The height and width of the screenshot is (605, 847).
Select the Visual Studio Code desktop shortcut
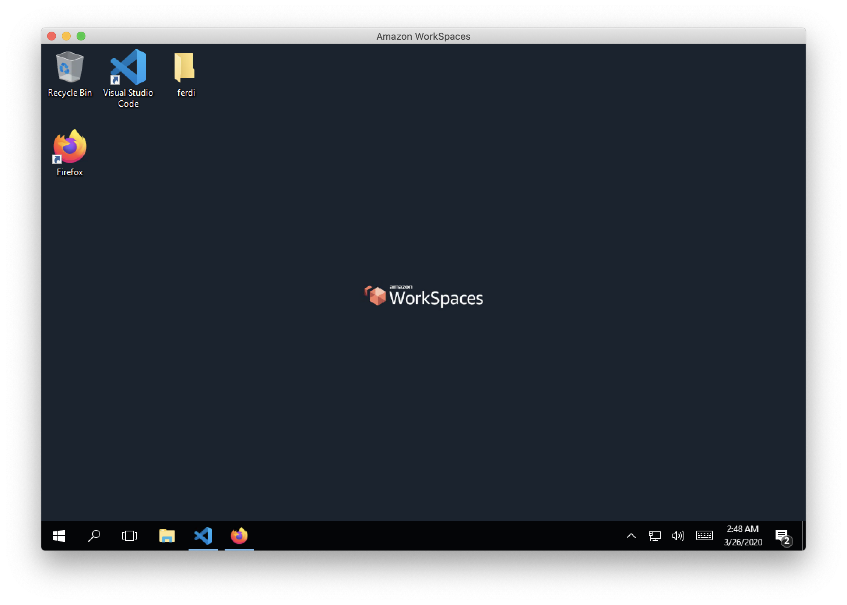point(128,78)
